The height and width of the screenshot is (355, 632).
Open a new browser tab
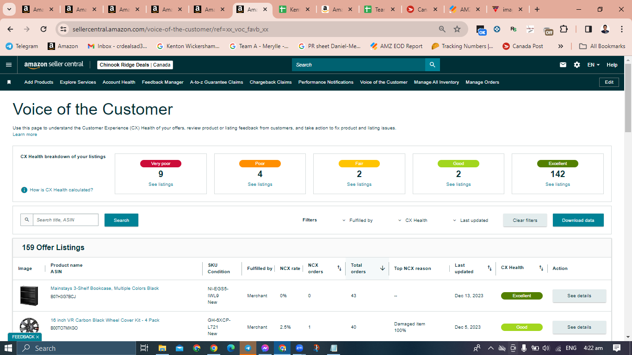537,9
